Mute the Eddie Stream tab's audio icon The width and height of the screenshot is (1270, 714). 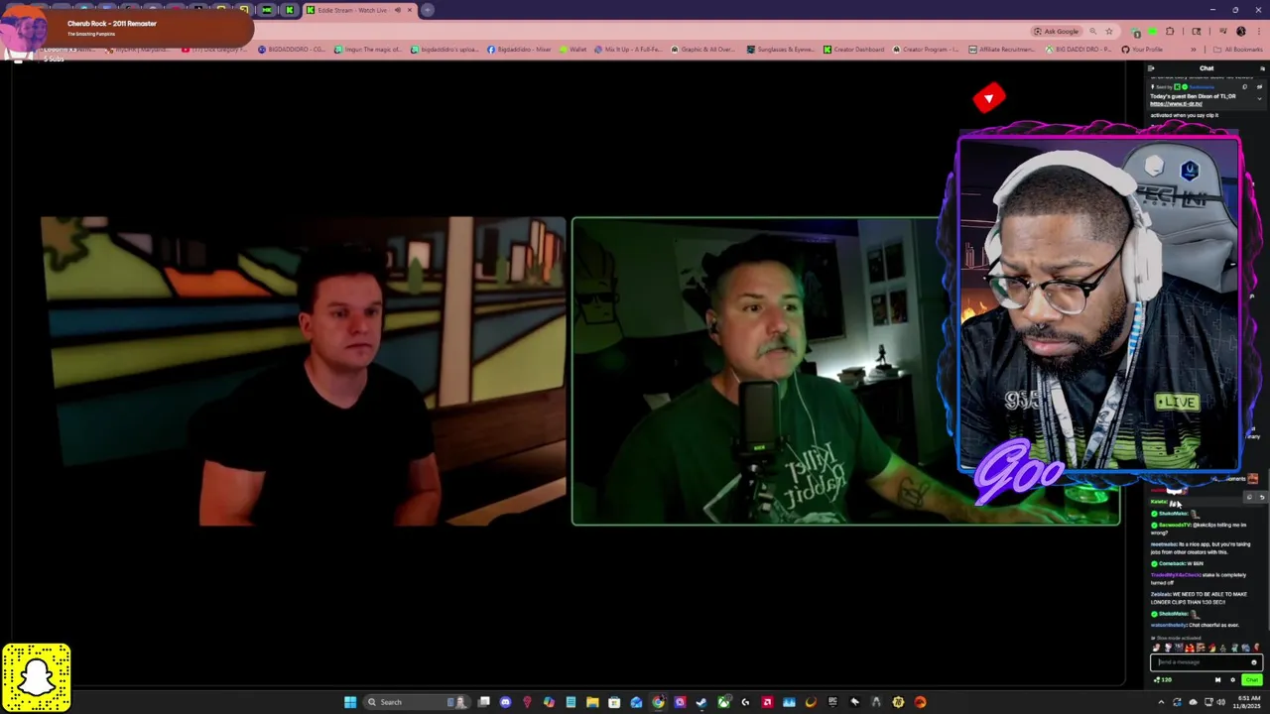point(398,10)
